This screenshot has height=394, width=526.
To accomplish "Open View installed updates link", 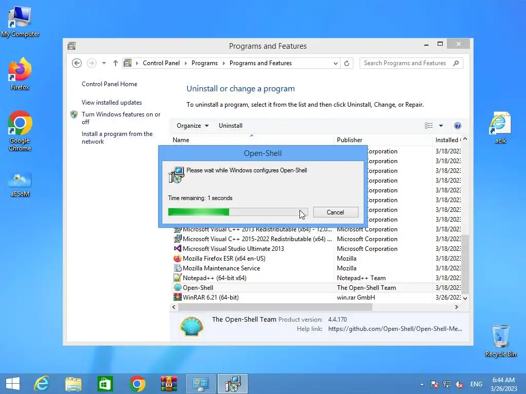I will tap(111, 103).
